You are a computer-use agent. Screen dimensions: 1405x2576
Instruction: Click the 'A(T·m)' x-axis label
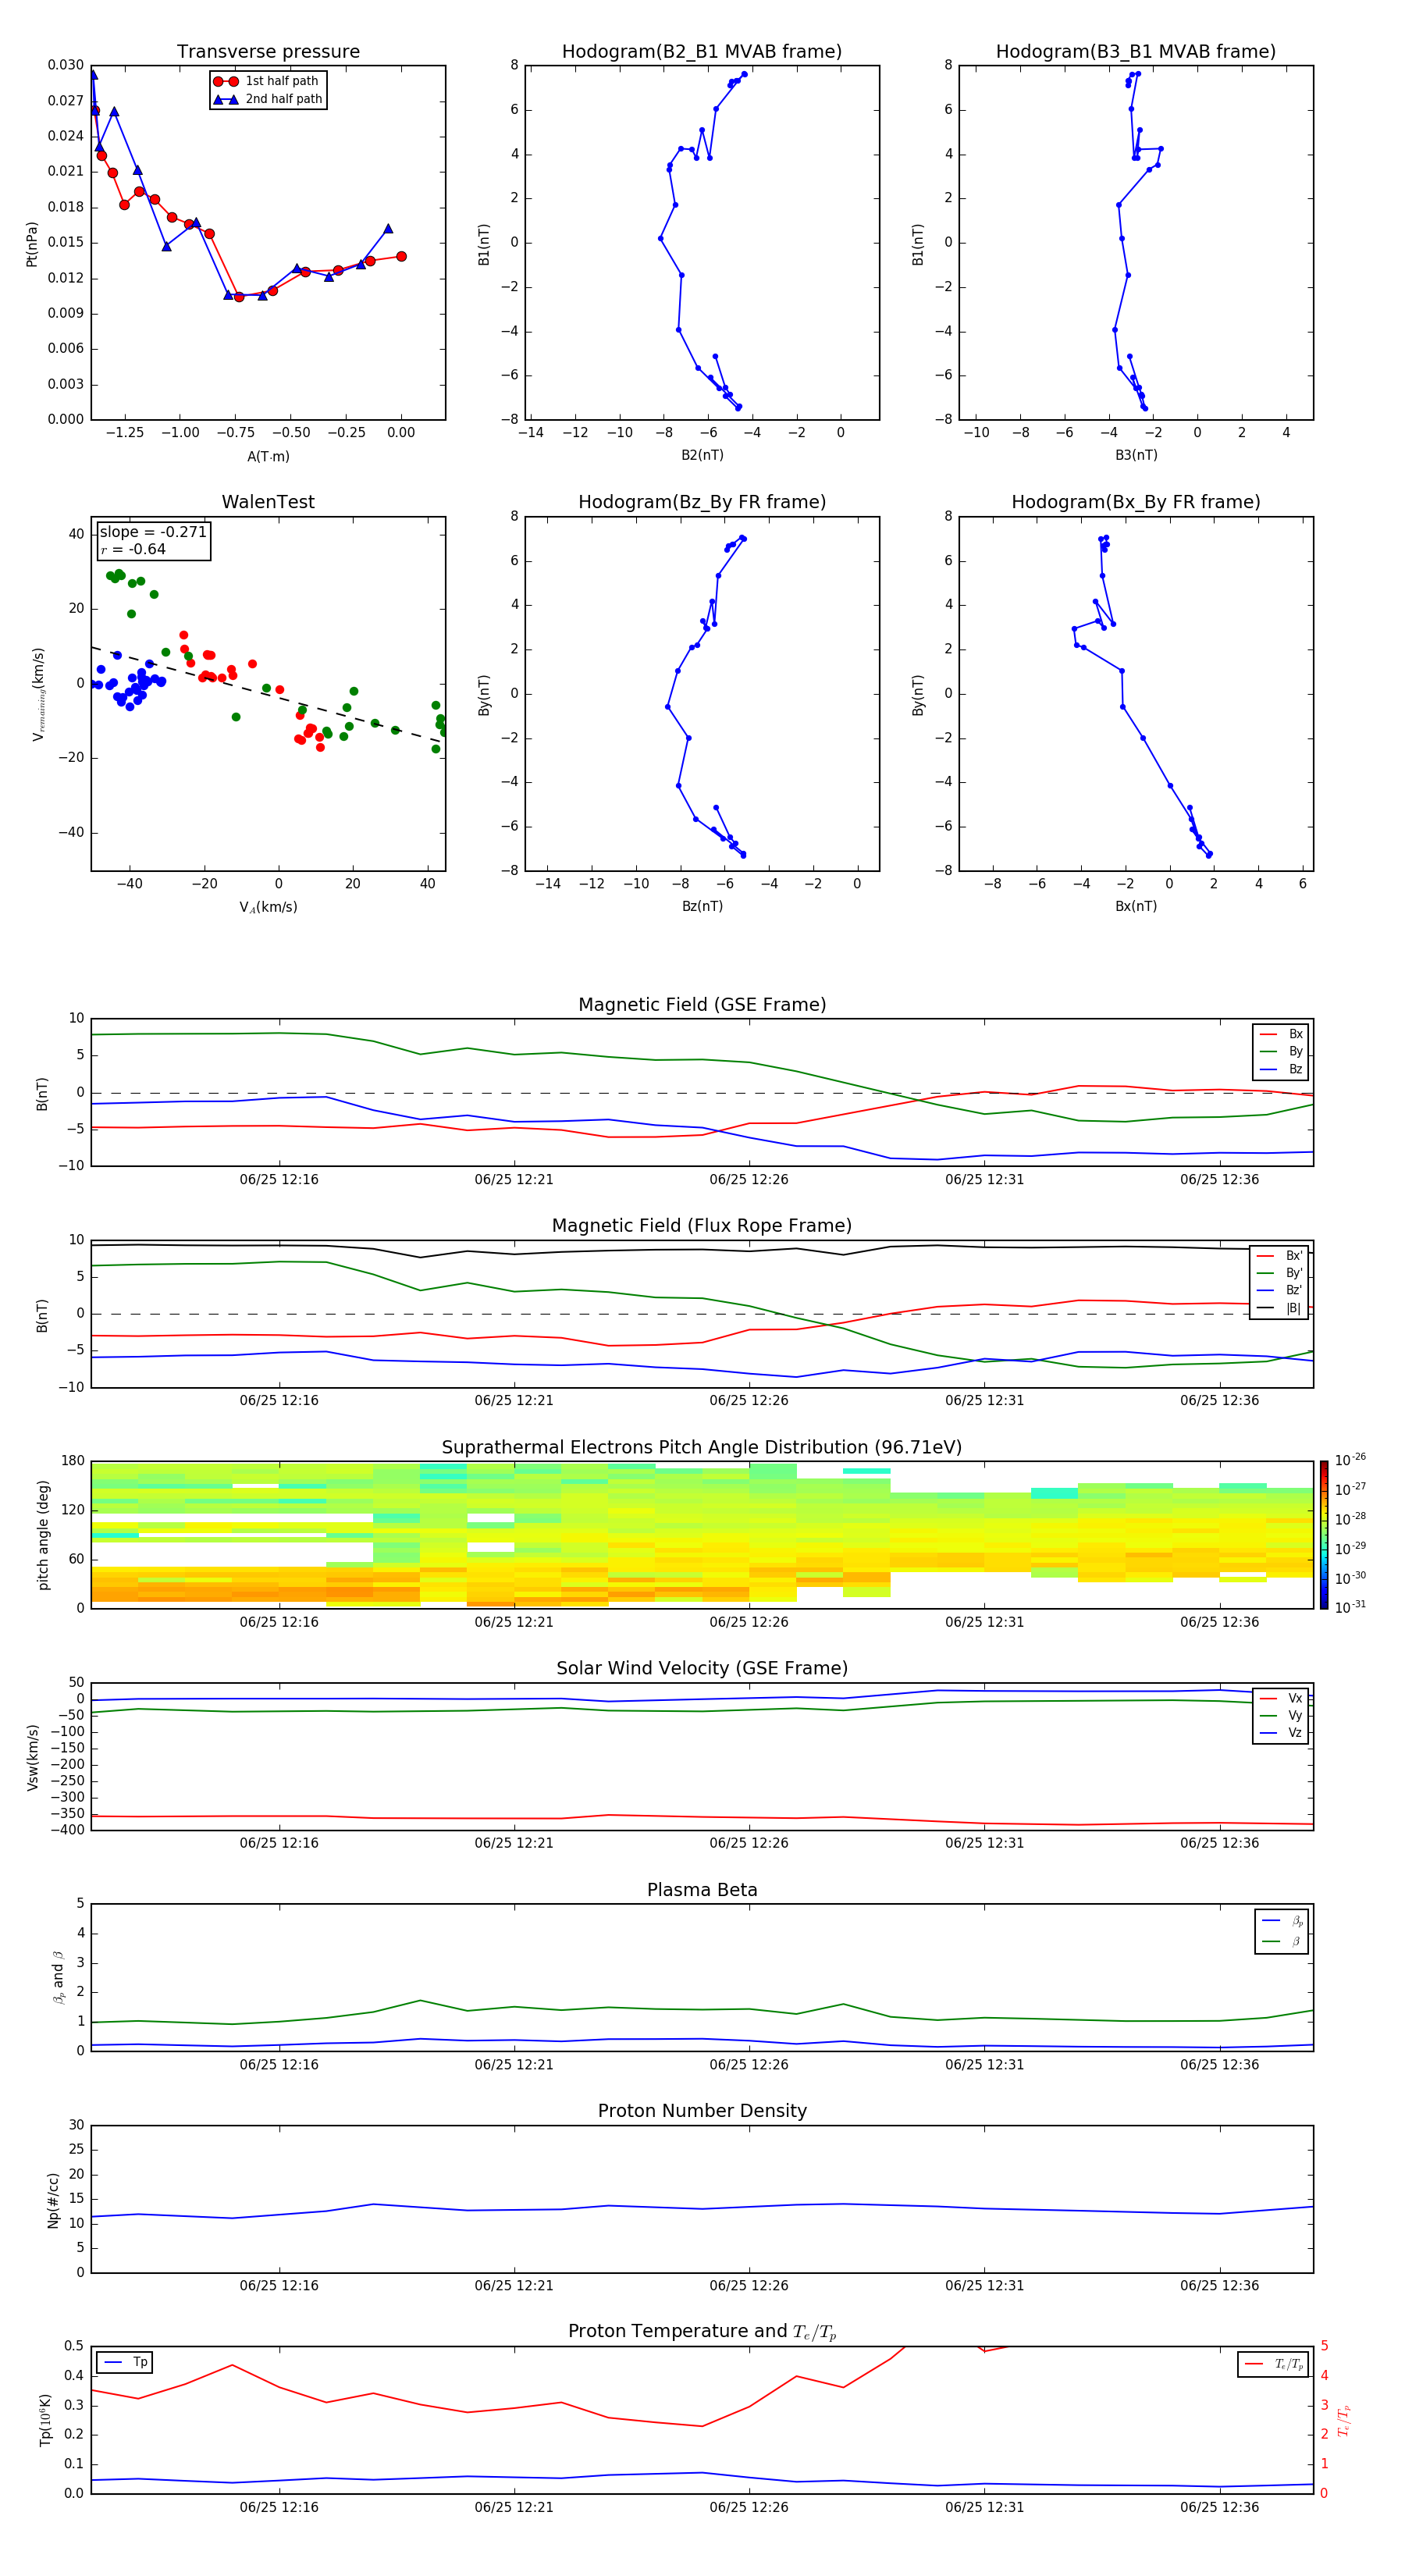coord(268,457)
